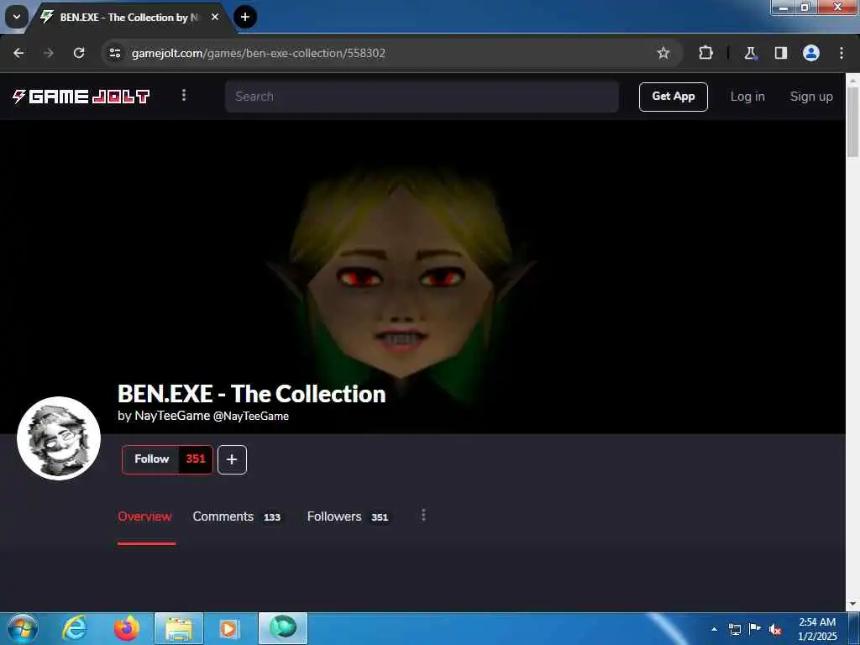Click the BEN.EXE - The Collection title
This screenshot has width=860, height=645.
pyautogui.click(x=252, y=394)
